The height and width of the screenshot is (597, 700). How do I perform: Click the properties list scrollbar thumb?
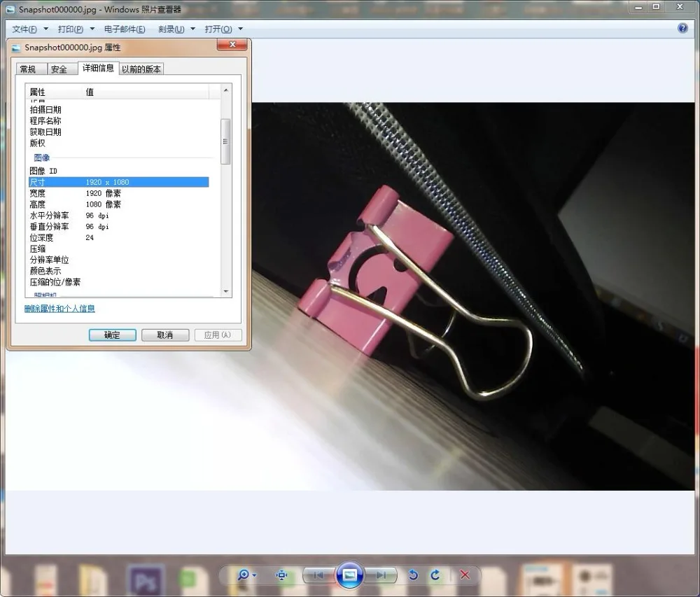[x=225, y=141]
